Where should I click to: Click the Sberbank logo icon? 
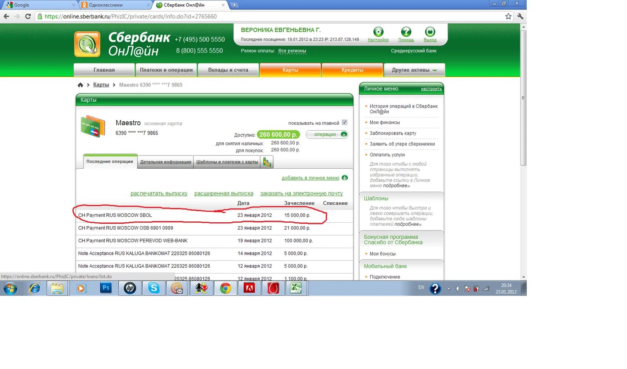87,44
